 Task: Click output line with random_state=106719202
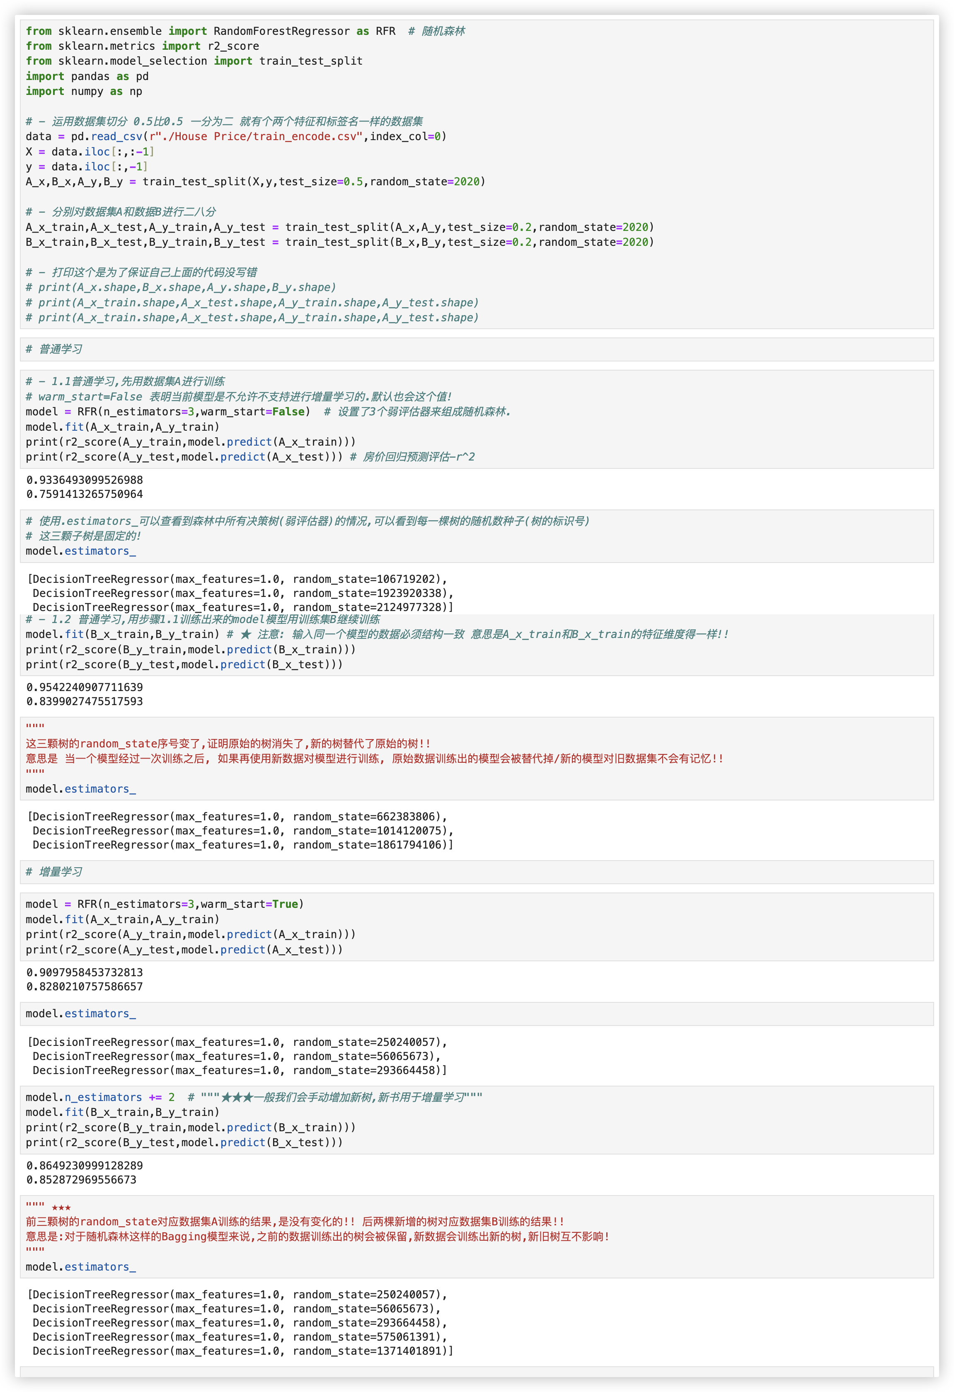[x=237, y=579]
